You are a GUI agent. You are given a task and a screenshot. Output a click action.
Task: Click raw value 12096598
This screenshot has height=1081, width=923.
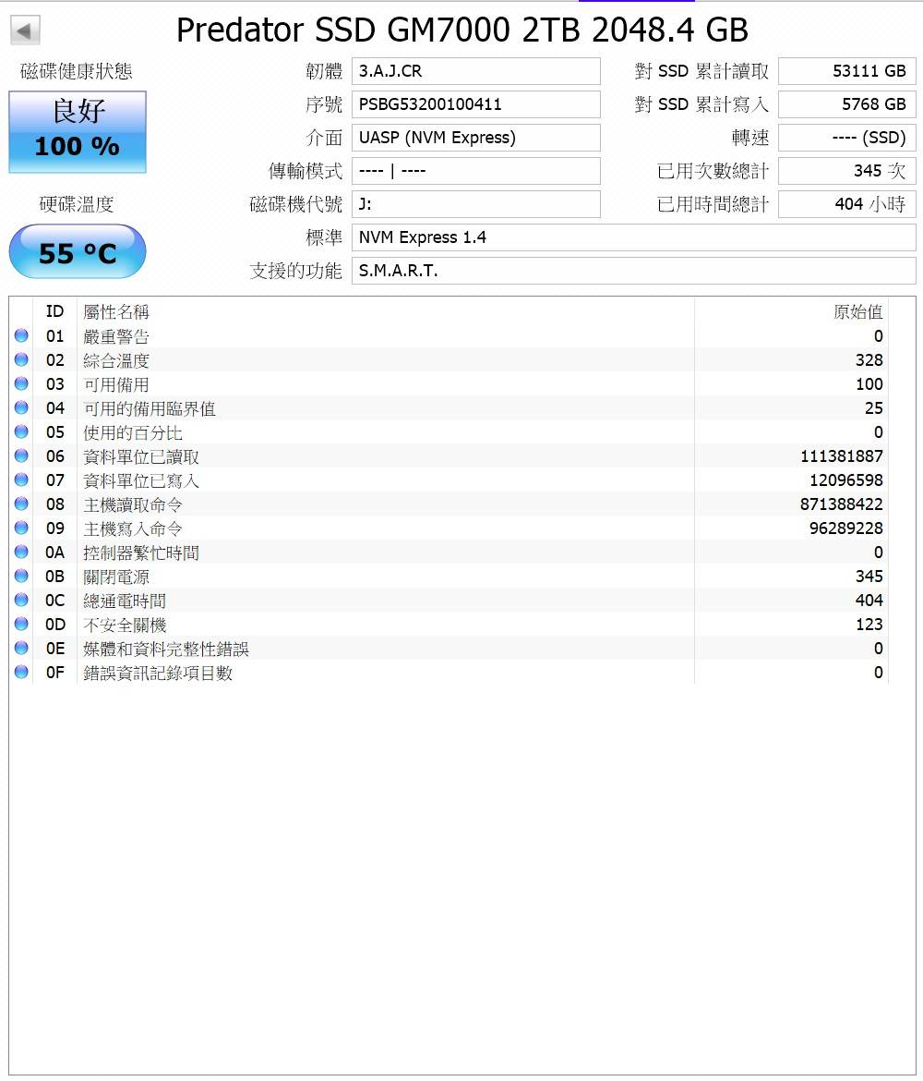(x=845, y=480)
